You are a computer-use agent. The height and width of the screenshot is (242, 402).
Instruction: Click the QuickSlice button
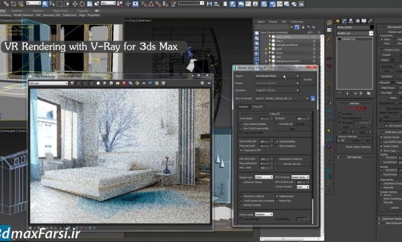click(x=387, y=76)
